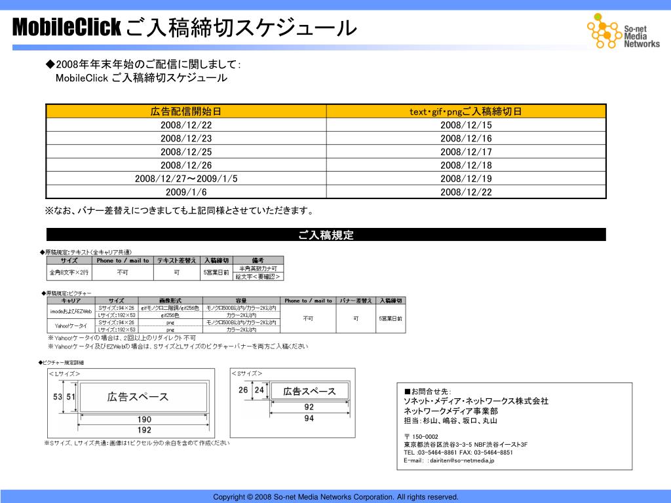Click the '容量' table header

241,301
